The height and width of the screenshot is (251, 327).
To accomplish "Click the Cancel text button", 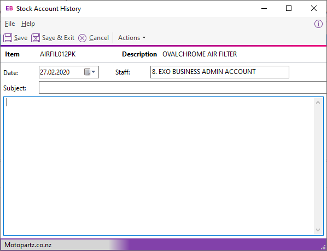I will click(x=99, y=38).
